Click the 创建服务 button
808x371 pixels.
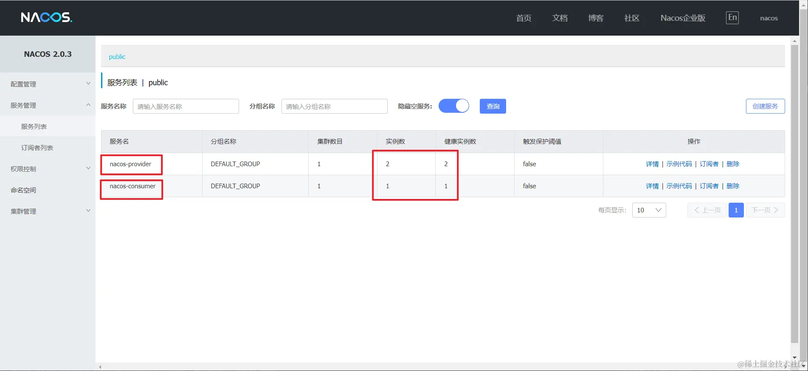[x=765, y=106]
